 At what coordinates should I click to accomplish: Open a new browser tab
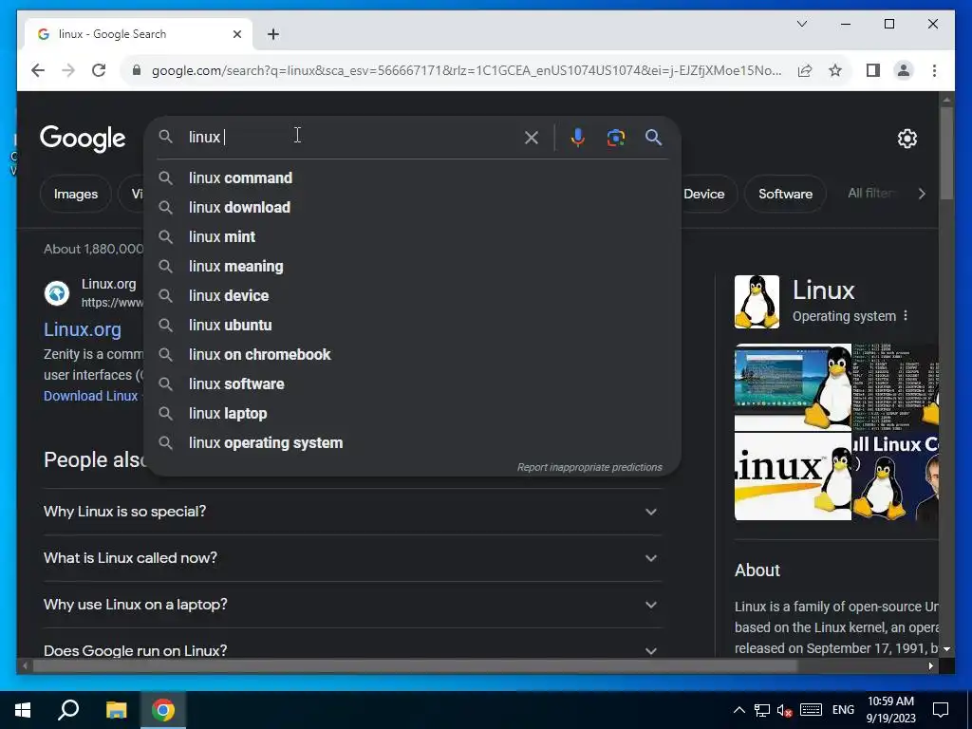point(273,34)
